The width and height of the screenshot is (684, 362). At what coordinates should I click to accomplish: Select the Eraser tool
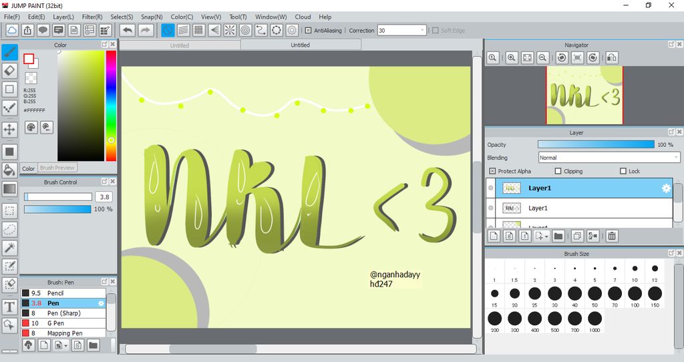tap(9, 71)
